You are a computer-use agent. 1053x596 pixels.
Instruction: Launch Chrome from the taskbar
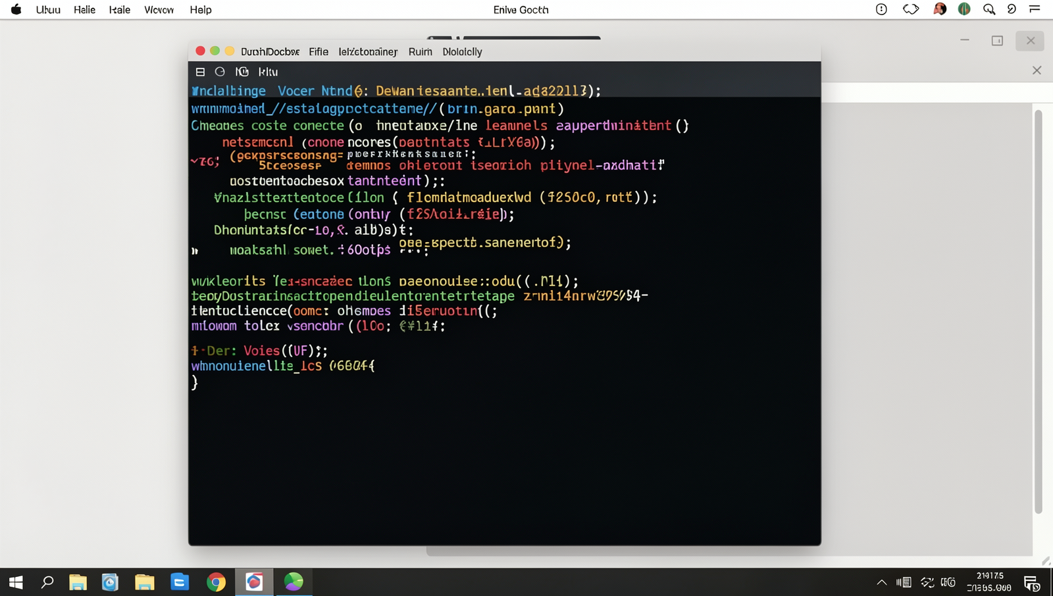216,582
